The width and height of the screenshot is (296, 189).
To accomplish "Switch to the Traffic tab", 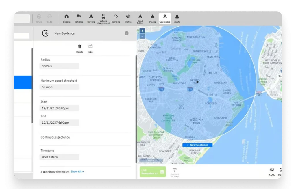I will tap(128, 18).
